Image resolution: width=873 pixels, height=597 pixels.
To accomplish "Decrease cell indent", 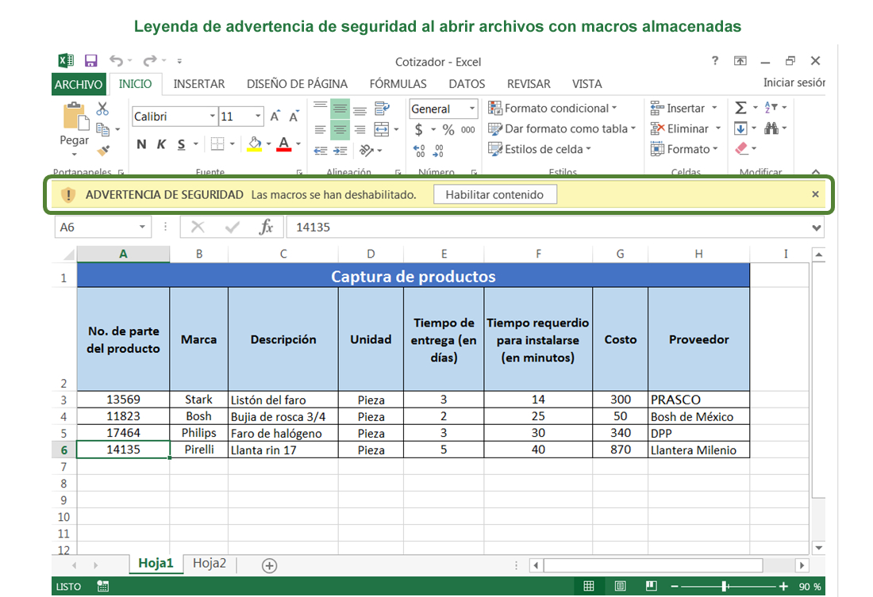I will 320,150.
